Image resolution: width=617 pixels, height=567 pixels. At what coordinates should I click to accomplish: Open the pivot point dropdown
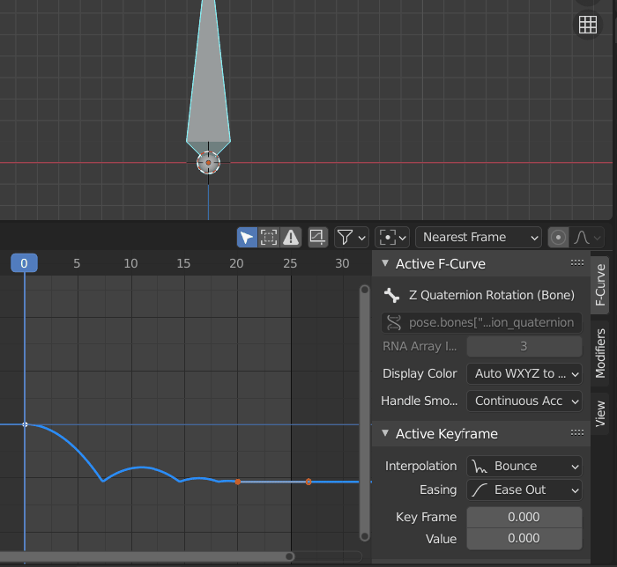pos(392,238)
